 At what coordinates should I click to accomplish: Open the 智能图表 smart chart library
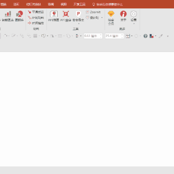8,16
